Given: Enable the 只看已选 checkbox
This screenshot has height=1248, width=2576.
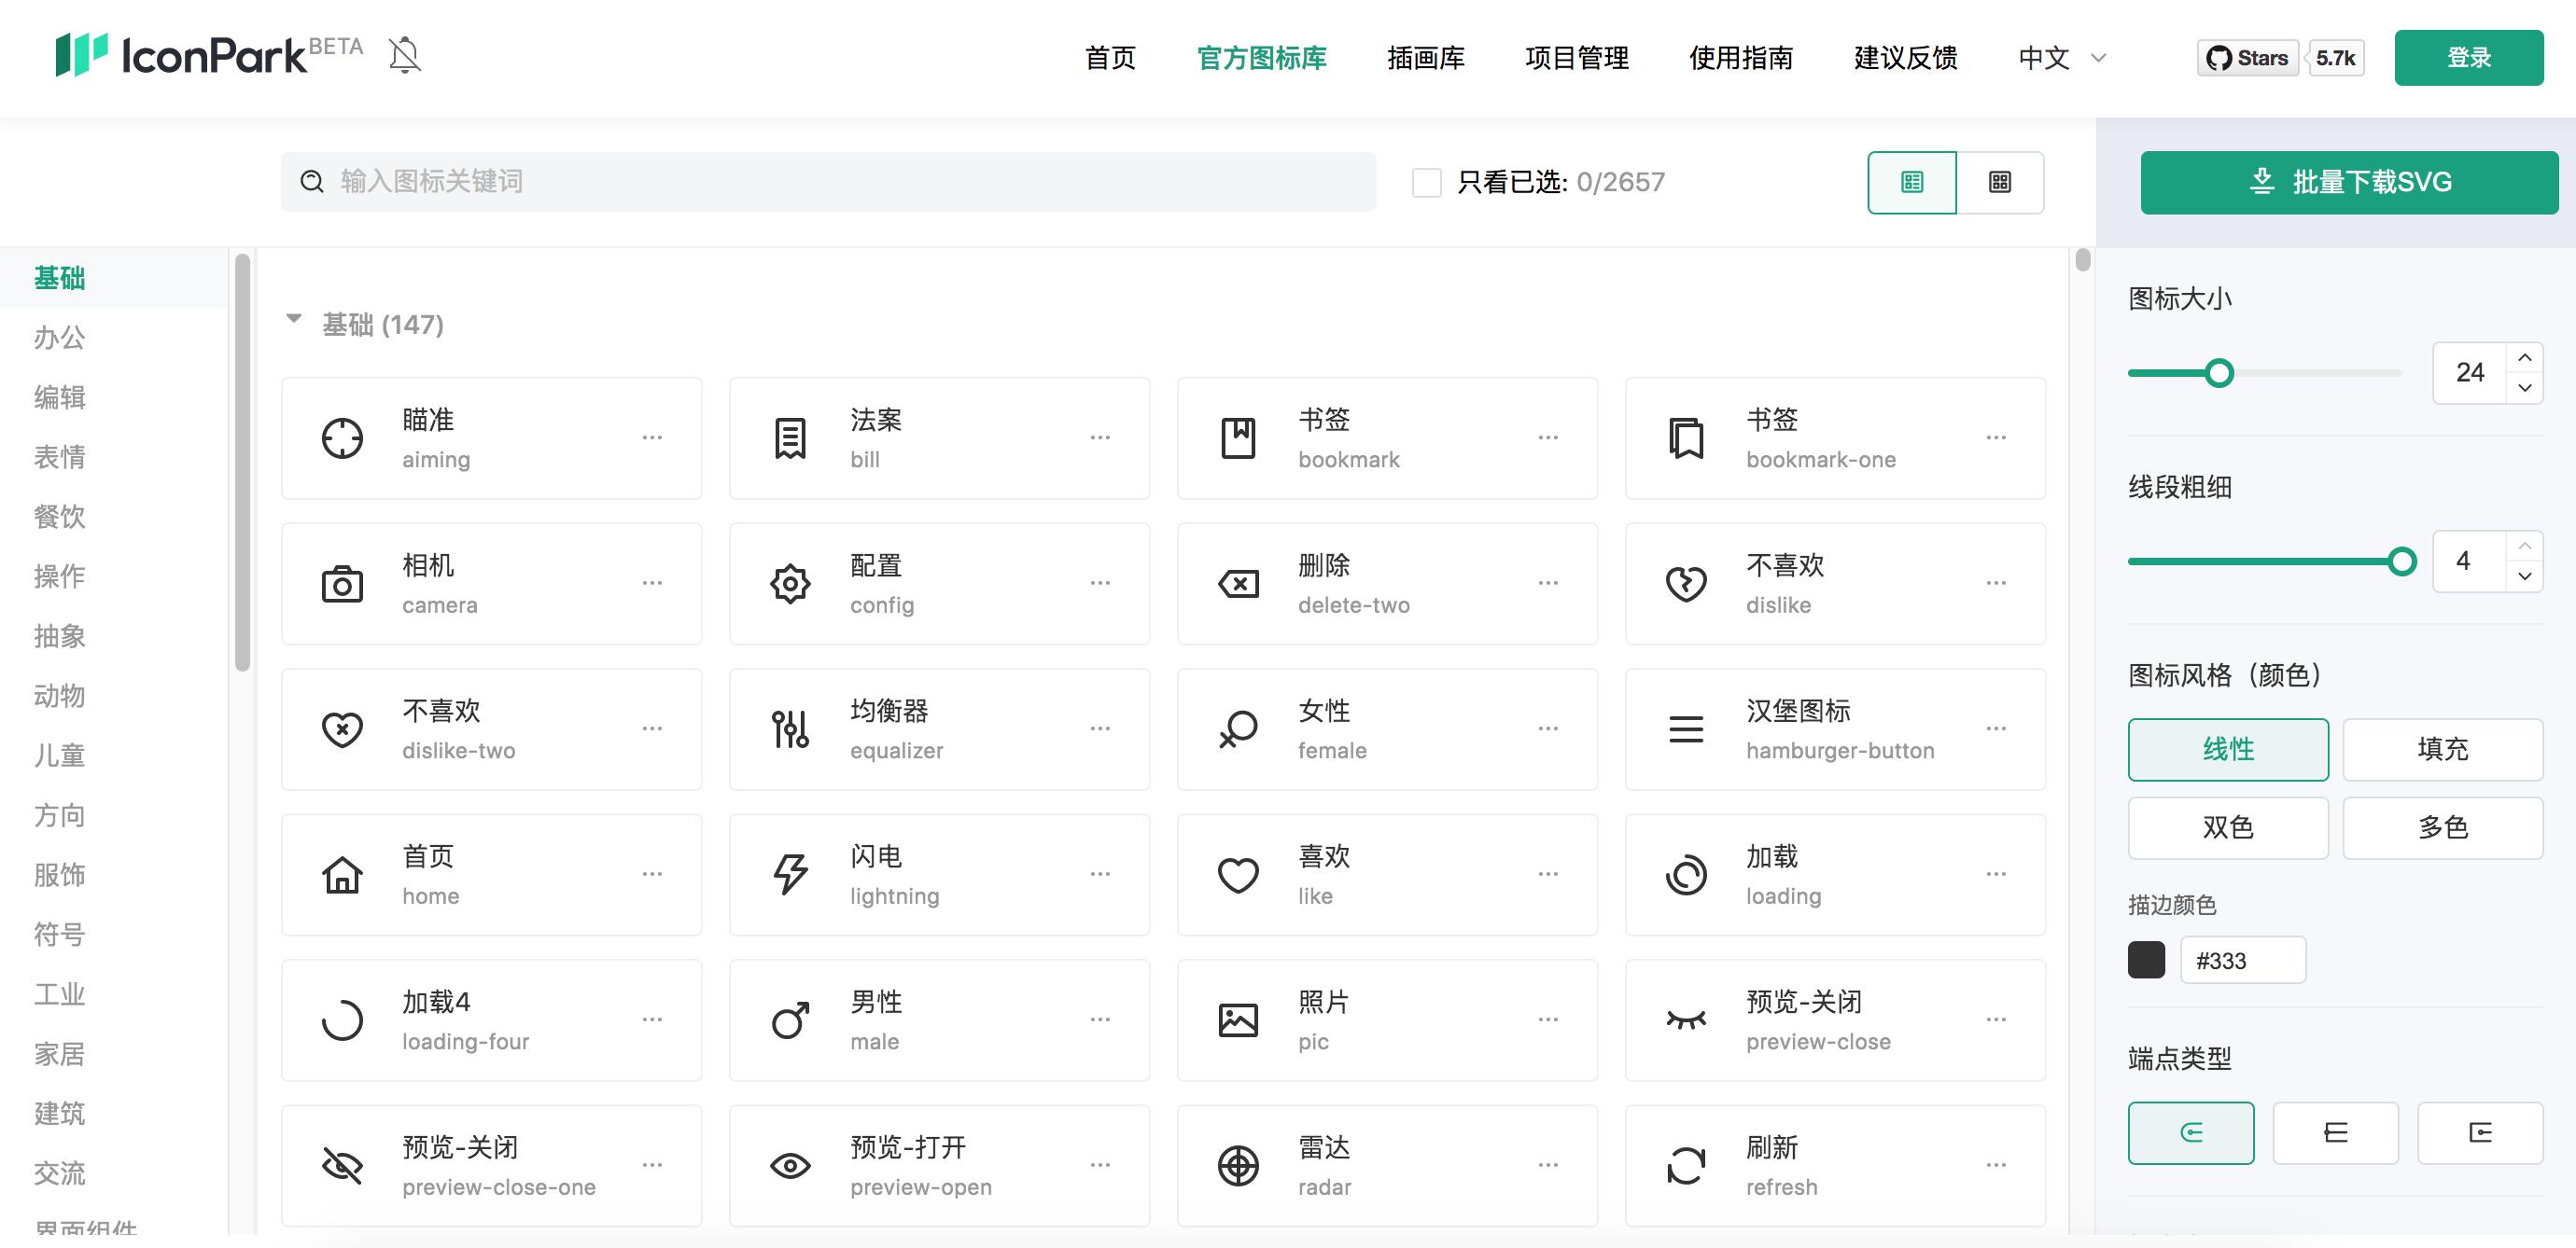Looking at the screenshot, I should pyautogui.click(x=1426, y=182).
